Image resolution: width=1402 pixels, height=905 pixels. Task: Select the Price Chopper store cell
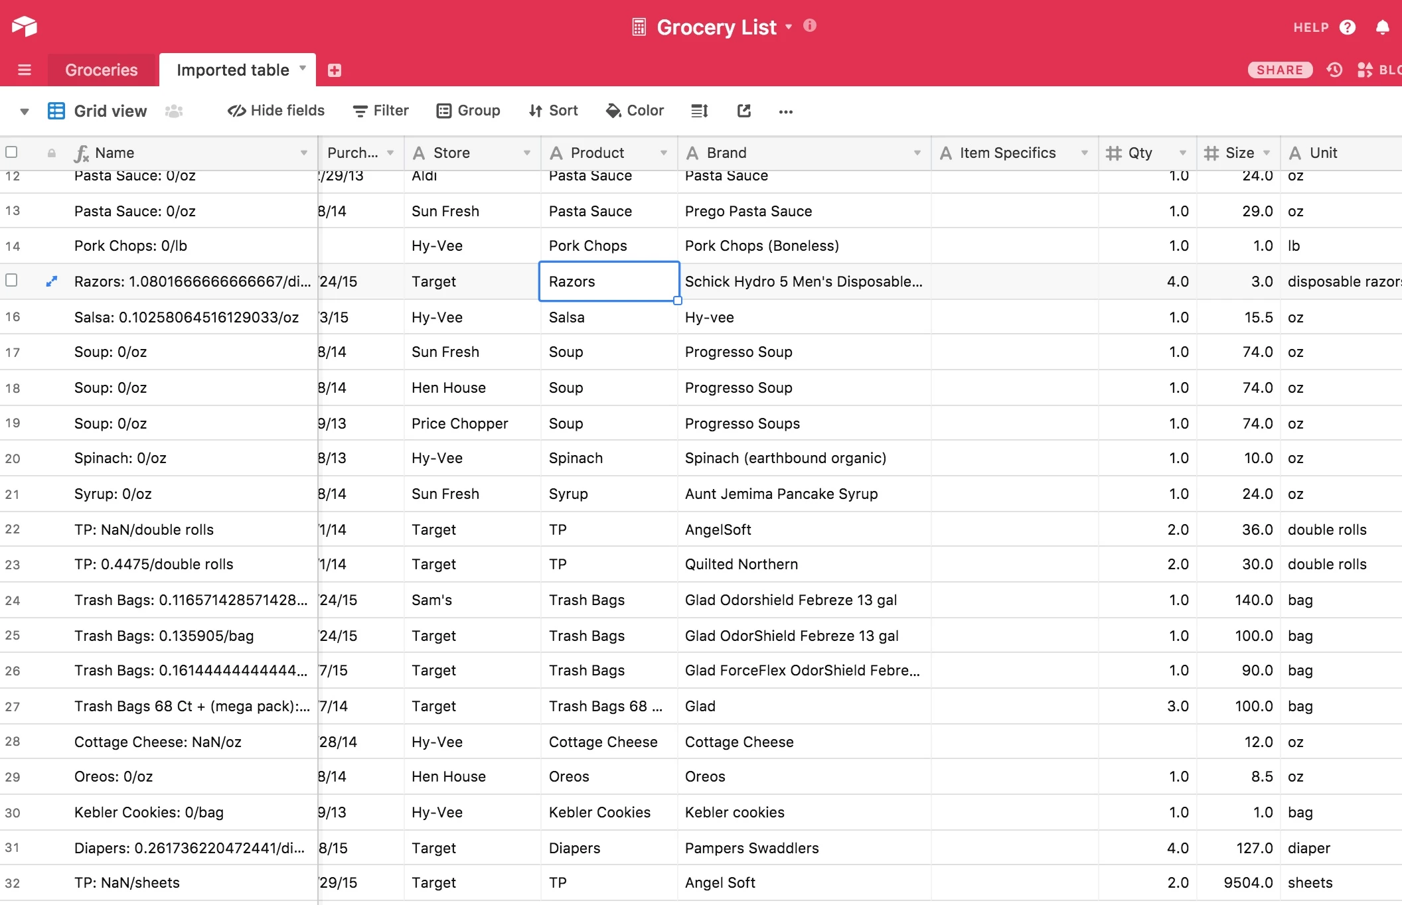tap(472, 423)
